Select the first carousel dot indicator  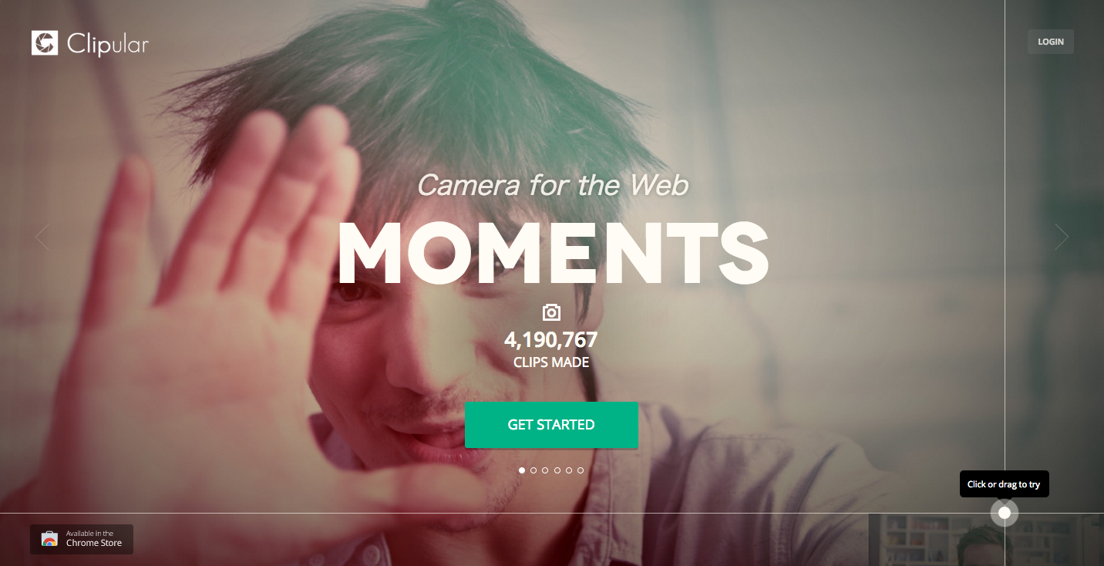click(x=522, y=470)
